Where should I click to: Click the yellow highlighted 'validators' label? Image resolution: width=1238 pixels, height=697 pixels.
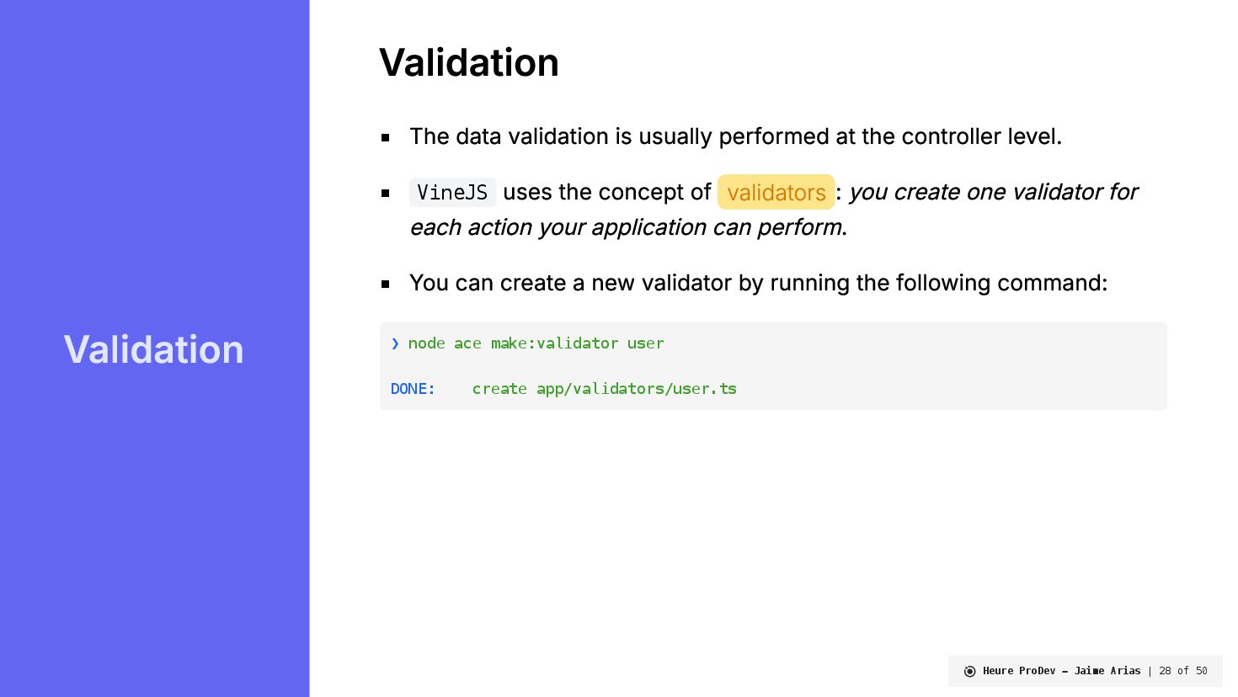pyautogui.click(x=776, y=192)
